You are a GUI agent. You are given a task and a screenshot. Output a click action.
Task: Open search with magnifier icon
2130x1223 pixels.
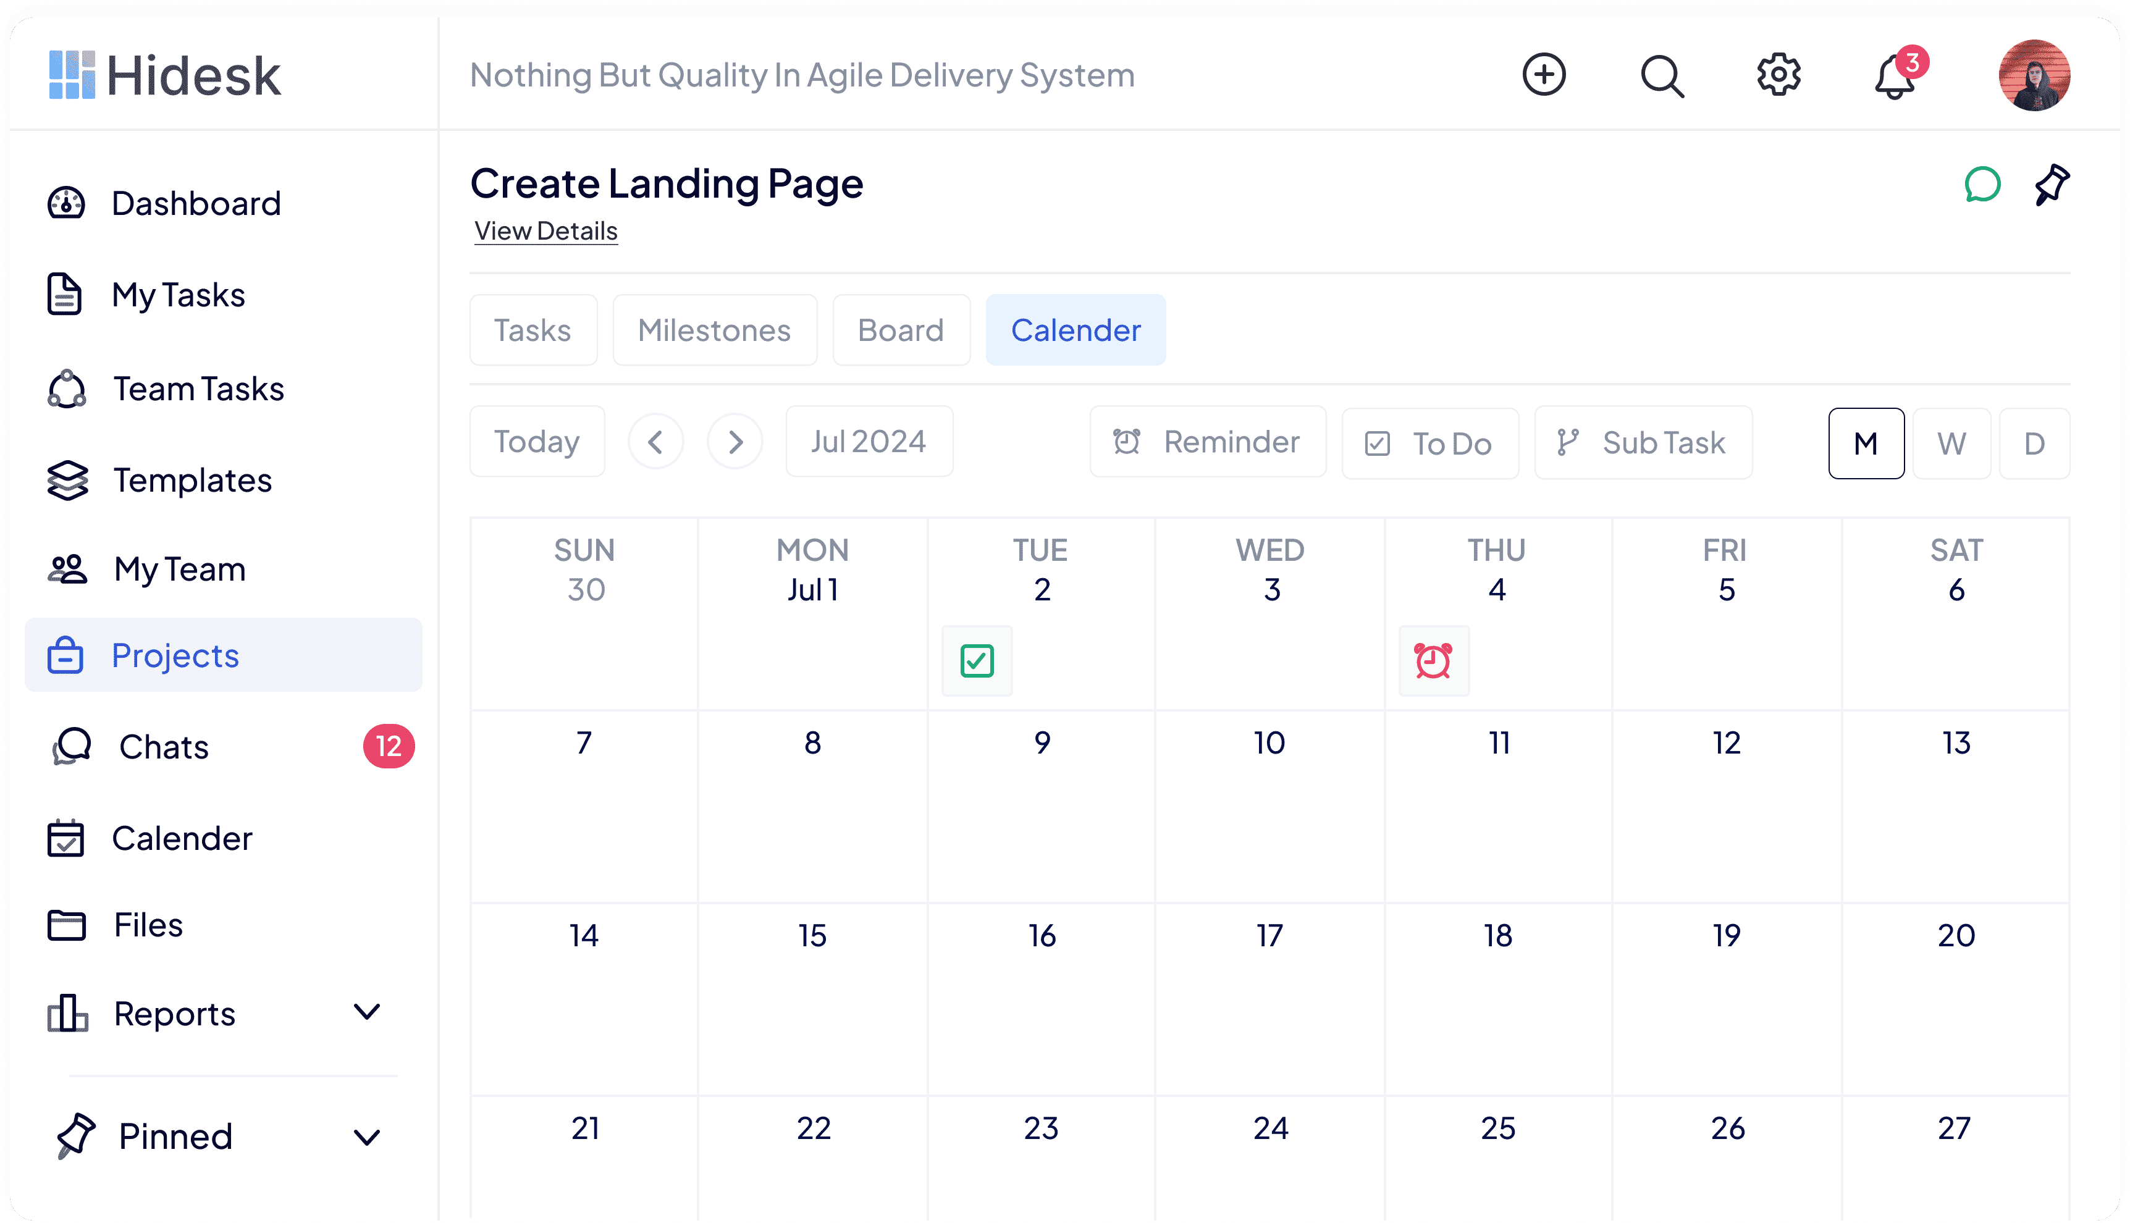click(x=1662, y=77)
